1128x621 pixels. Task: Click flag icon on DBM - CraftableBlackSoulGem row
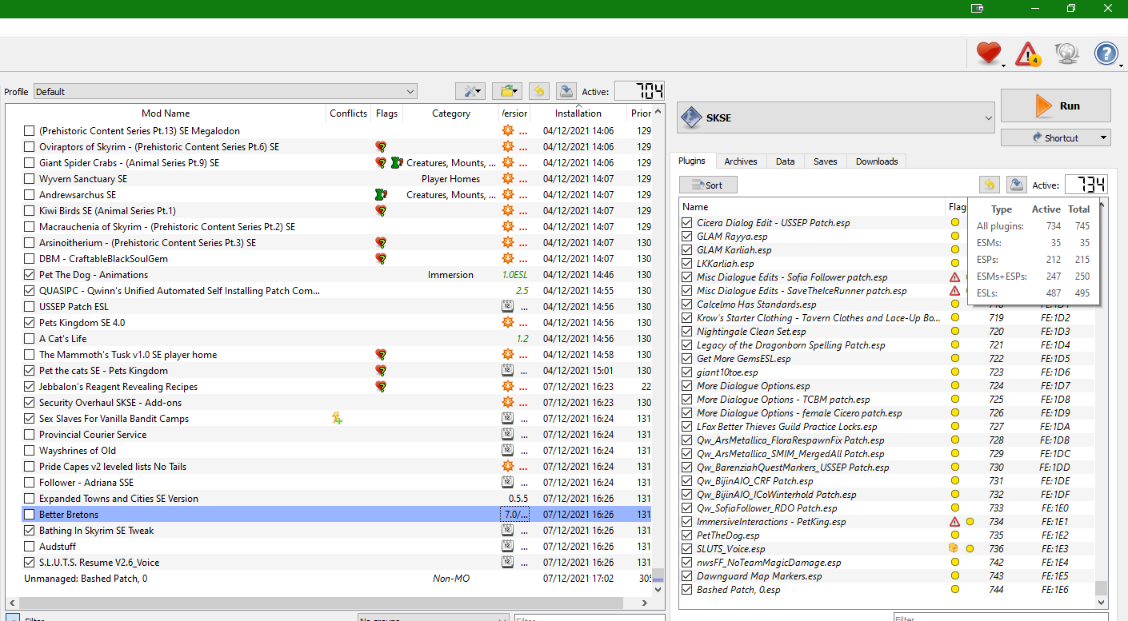pyautogui.click(x=382, y=259)
